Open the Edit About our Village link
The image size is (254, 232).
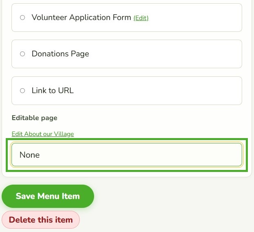point(43,134)
